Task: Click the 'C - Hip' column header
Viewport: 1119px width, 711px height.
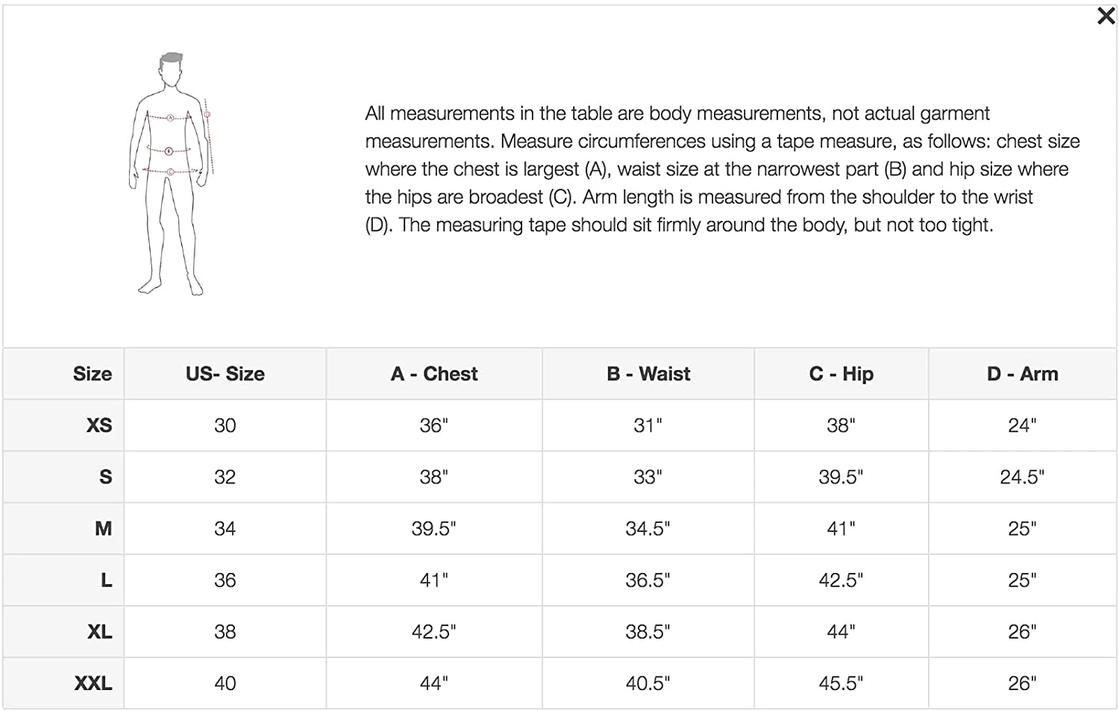Action: click(841, 374)
